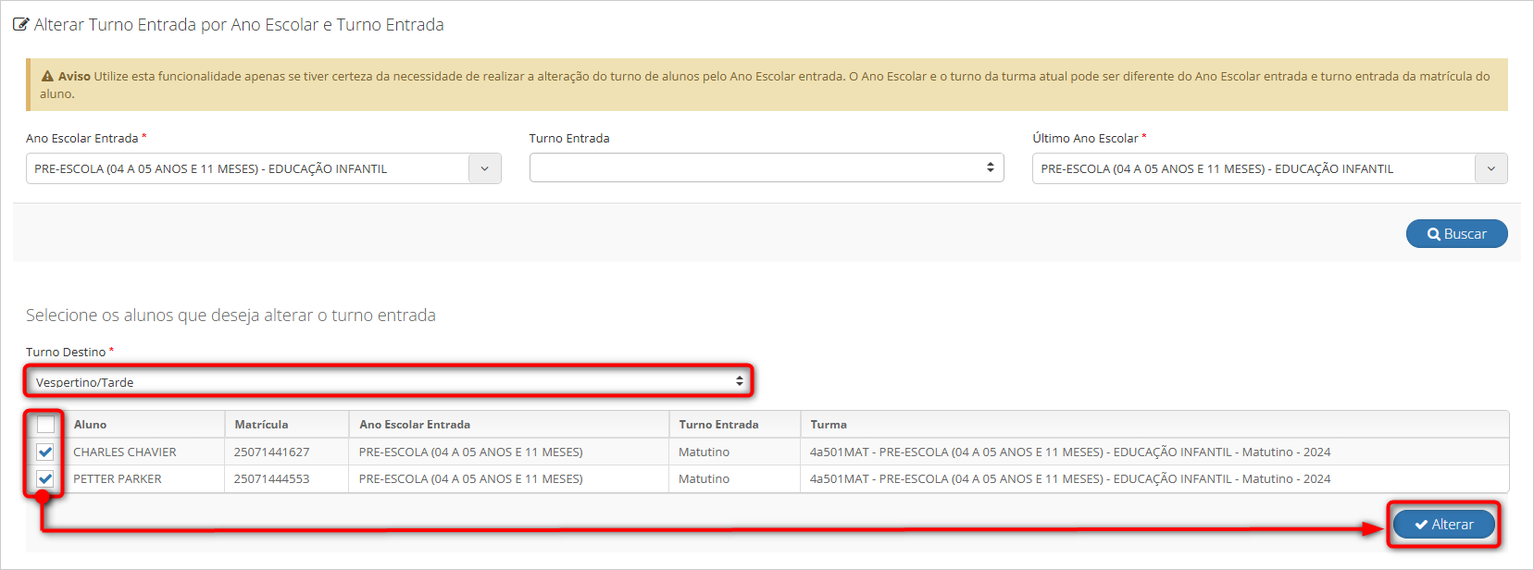Click matrícula 25071444553 in the table

pyautogui.click(x=271, y=479)
